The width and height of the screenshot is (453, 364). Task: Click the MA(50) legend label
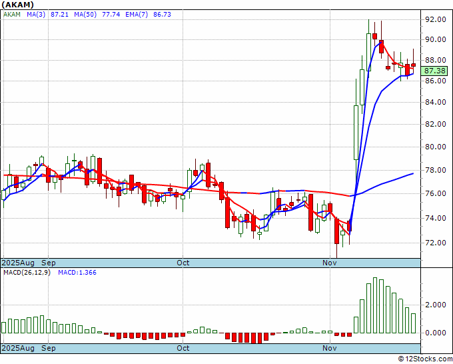tap(85, 15)
